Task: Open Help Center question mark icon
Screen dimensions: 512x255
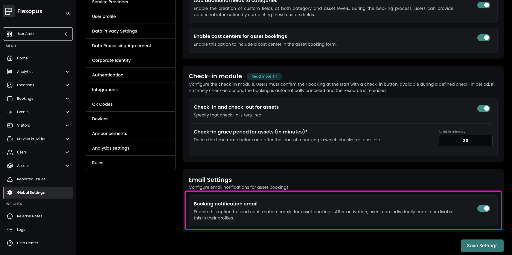Action: pos(10,243)
